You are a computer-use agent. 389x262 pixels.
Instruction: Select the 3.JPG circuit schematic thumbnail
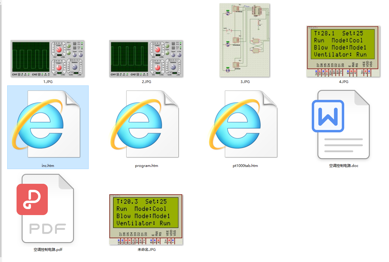pyautogui.click(x=245, y=40)
